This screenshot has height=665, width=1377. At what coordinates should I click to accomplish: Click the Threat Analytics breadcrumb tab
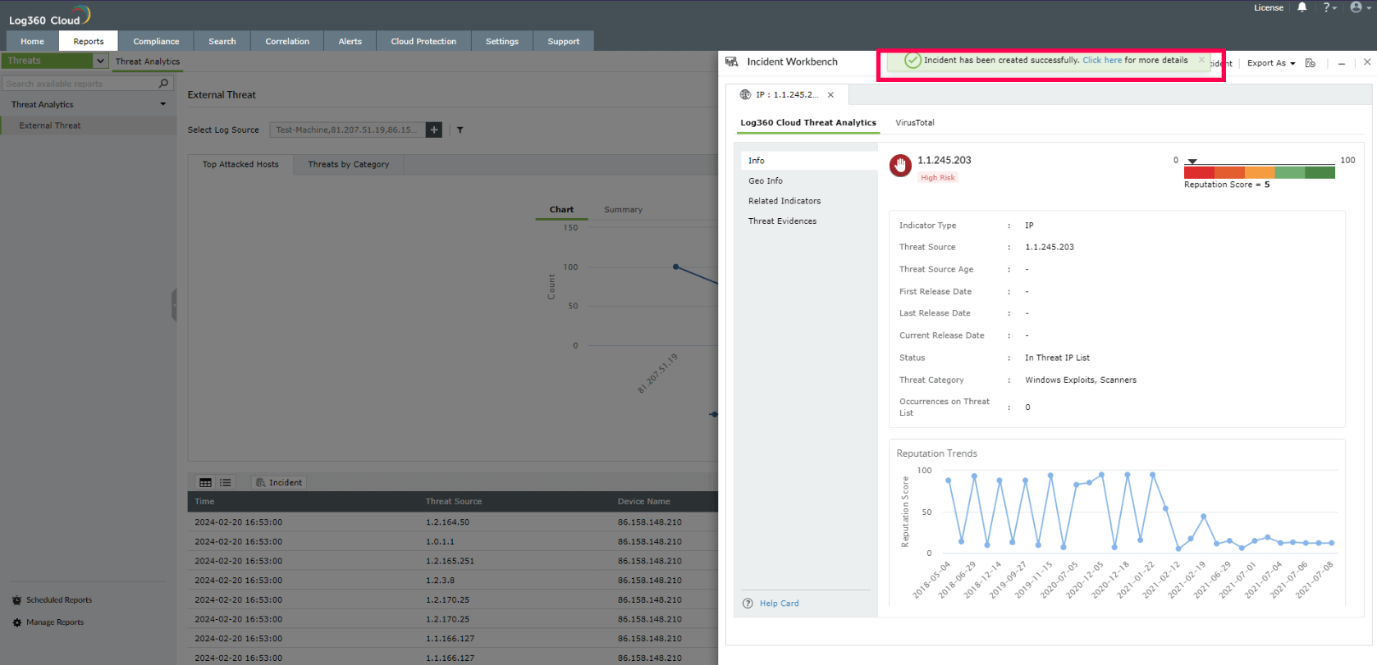[x=147, y=61]
